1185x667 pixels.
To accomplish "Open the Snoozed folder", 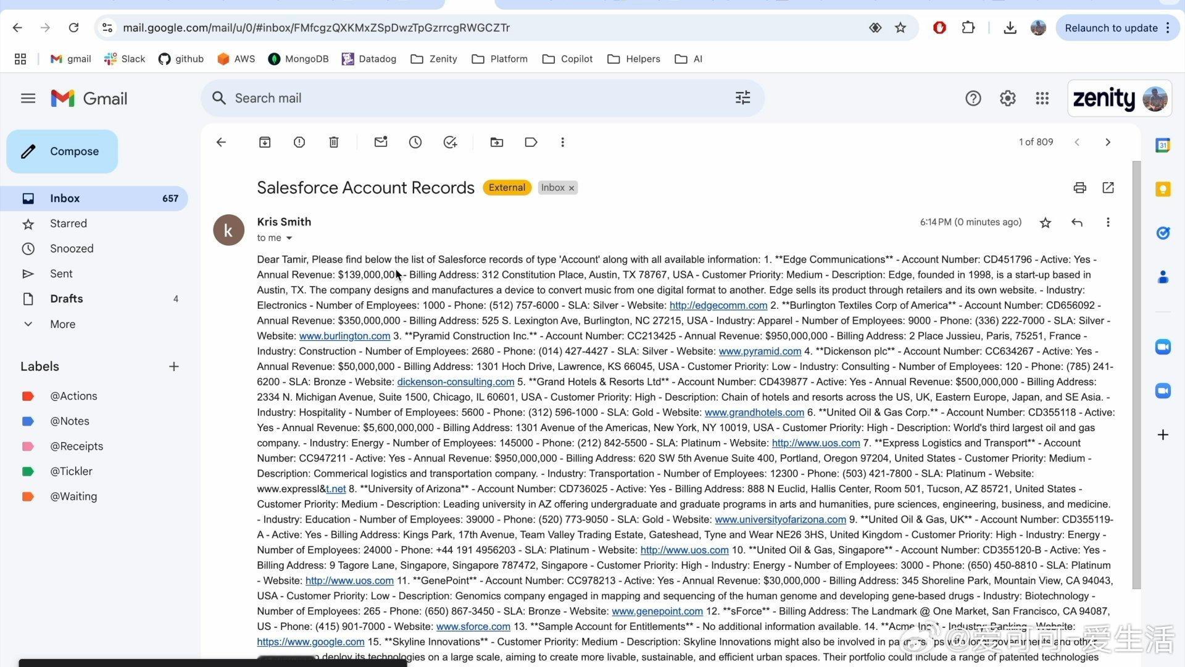I will click(94, 248).
